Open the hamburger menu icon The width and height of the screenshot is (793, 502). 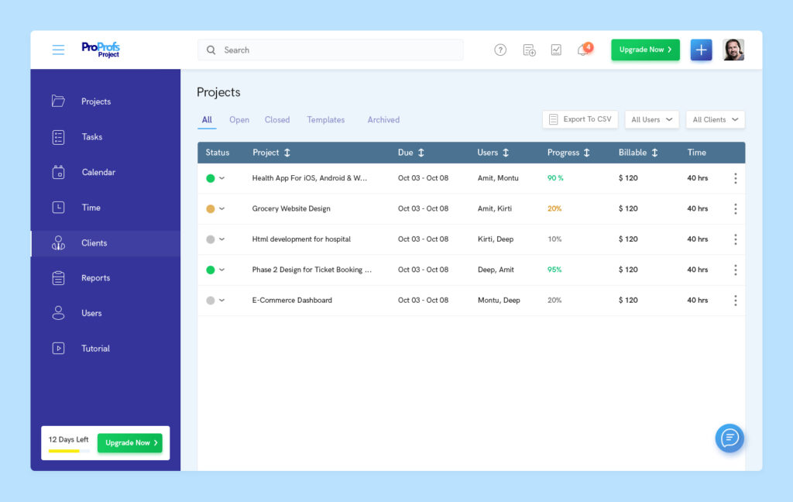(x=58, y=50)
